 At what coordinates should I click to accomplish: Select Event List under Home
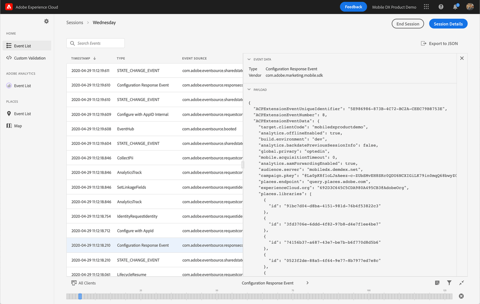tap(27, 46)
